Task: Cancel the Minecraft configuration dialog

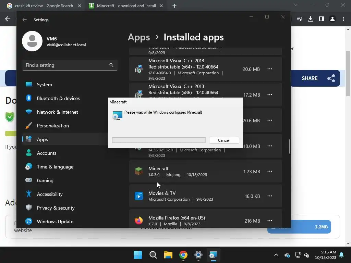Action: [224, 140]
